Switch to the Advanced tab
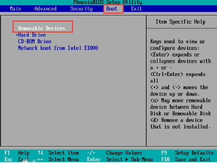Screen dimensions: 217x163 45,9
